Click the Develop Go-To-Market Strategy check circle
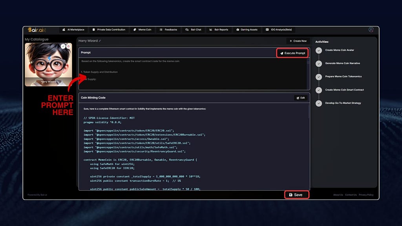 coord(319,103)
